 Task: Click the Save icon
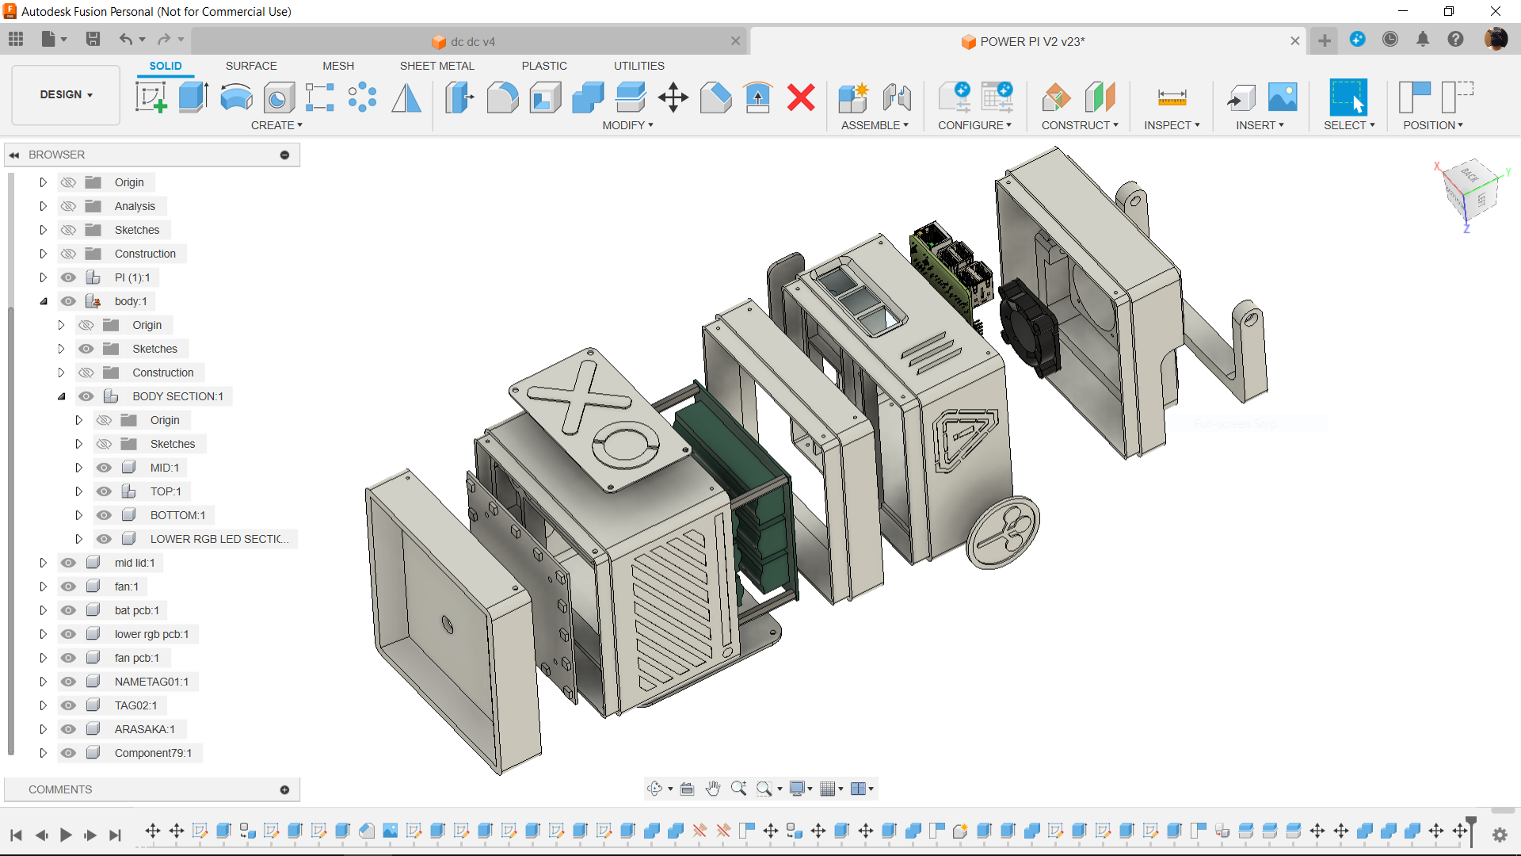tap(93, 39)
